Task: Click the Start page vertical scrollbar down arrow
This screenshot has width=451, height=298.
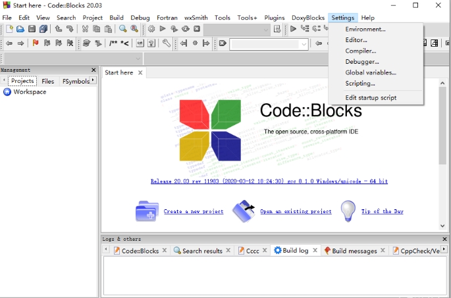Action: click(442, 226)
